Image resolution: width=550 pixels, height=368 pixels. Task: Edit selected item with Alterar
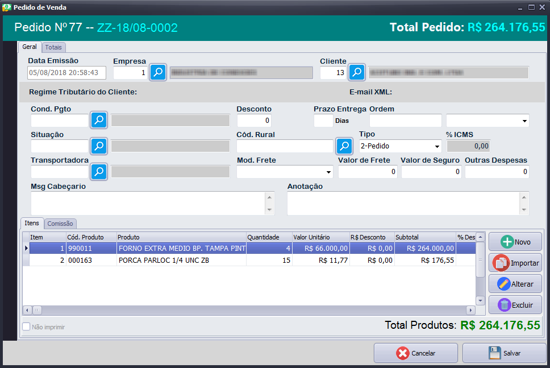point(515,284)
